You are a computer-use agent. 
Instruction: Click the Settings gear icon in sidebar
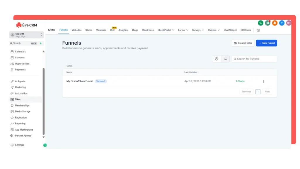[12, 145]
